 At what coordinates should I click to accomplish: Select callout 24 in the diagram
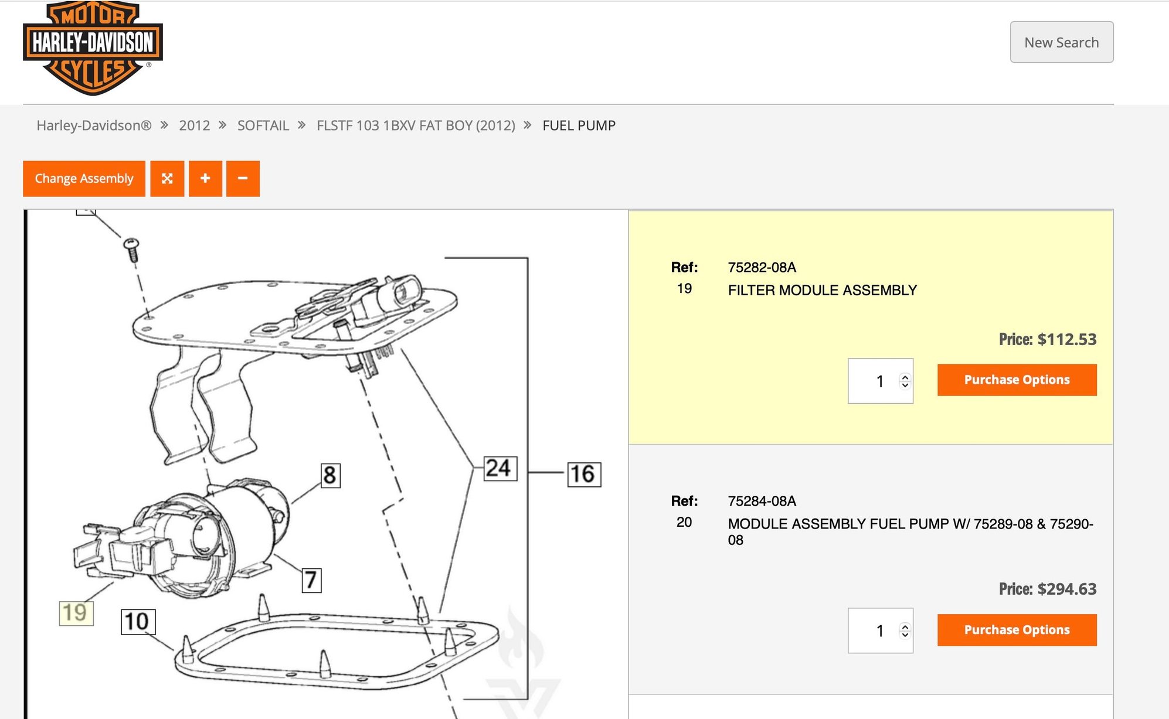(x=500, y=469)
